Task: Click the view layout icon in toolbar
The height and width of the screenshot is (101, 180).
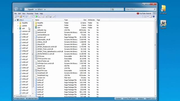Action: [145, 17]
